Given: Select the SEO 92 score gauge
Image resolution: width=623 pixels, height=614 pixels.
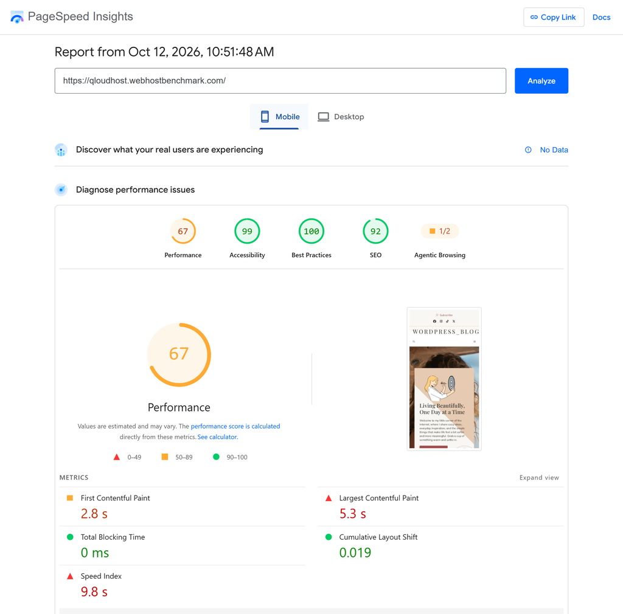Looking at the screenshot, I should [375, 231].
